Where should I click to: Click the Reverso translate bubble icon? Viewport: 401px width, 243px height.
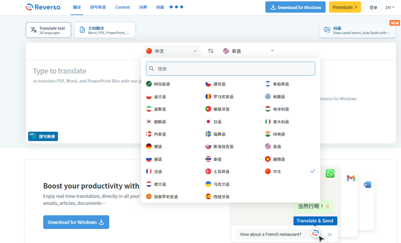click(315, 233)
